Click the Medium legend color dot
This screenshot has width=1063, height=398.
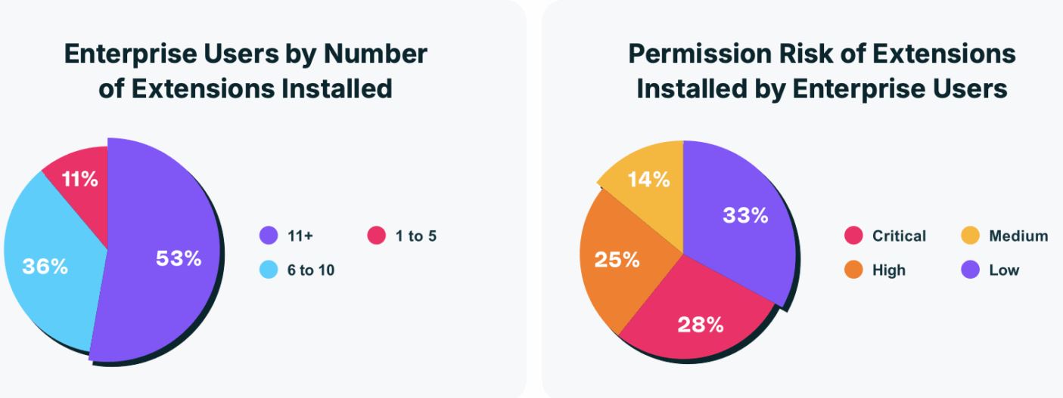969,236
